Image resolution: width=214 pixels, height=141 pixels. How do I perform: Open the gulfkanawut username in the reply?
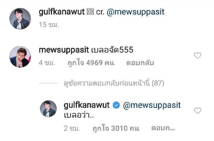pyautogui.click(x=87, y=105)
